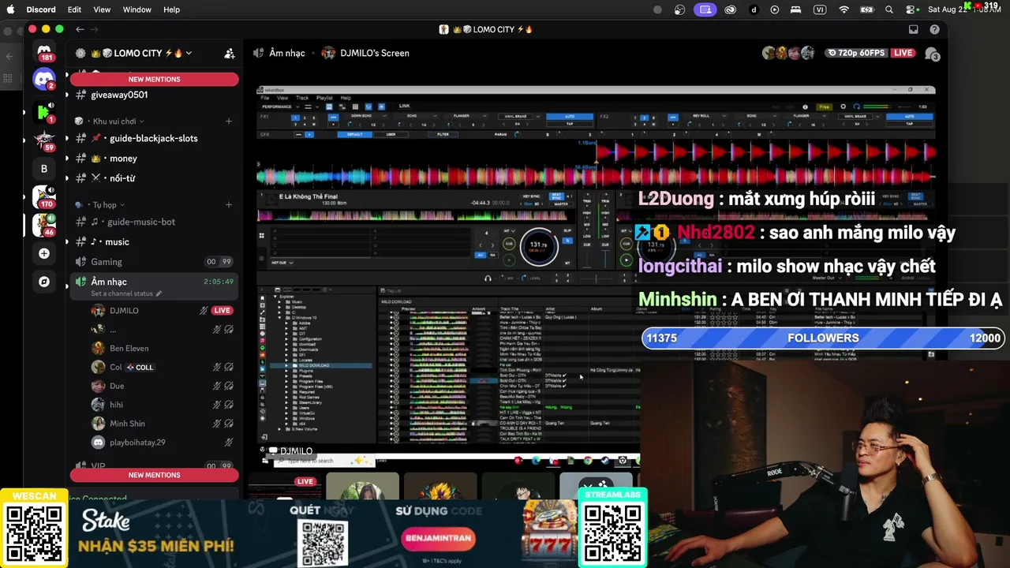Jump to lower NEW MENTIONS banner
The height and width of the screenshot is (568, 1010).
(154, 475)
